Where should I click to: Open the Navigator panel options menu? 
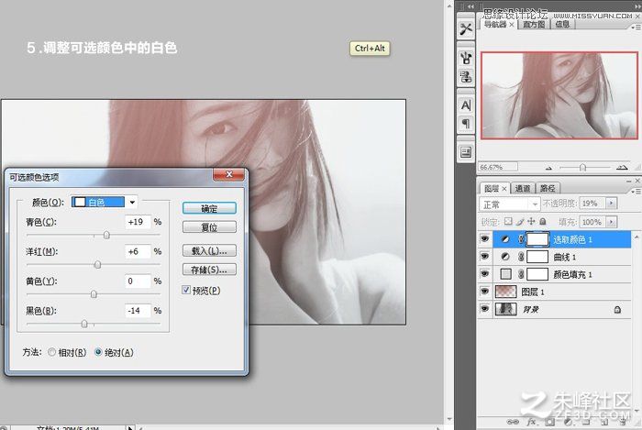coord(636,27)
